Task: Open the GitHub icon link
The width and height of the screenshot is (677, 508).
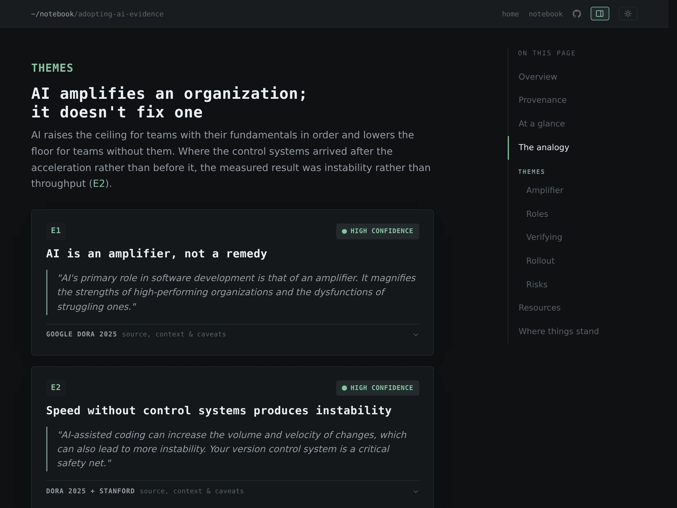Action: [577, 14]
